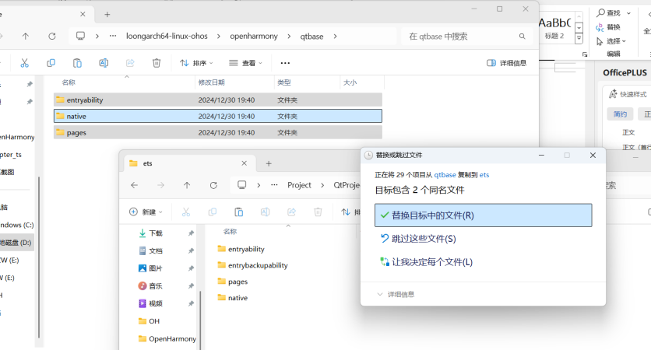This screenshot has width=651, height=350.
Task: Open the 查看 view dropdown
Action: pos(246,63)
